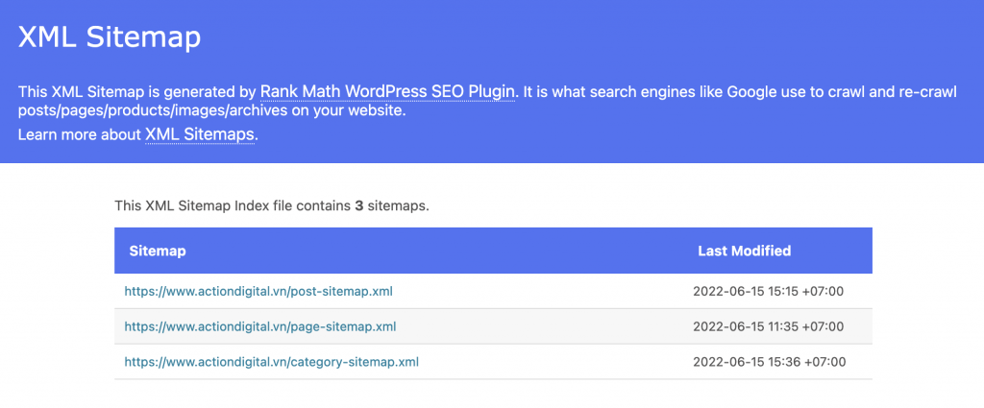Image resolution: width=984 pixels, height=408 pixels.
Task: Click the XML Sitemap page heading
Action: (110, 37)
